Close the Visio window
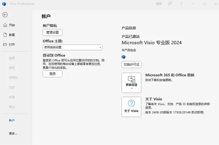Viewport: 219px width, 145px height. [216, 4]
